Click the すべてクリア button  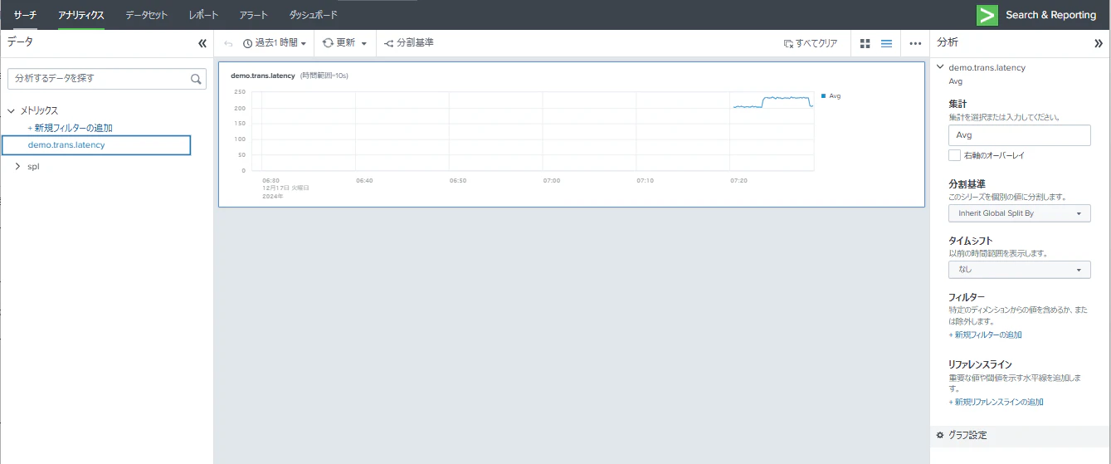pos(811,43)
